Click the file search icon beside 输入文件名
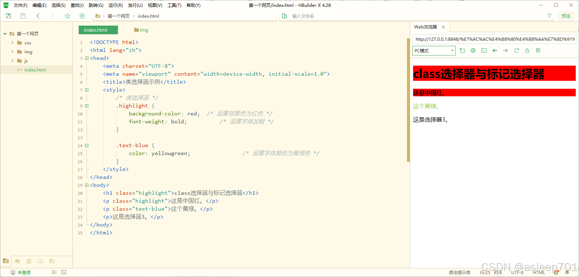The image size is (579, 277). point(285,16)
